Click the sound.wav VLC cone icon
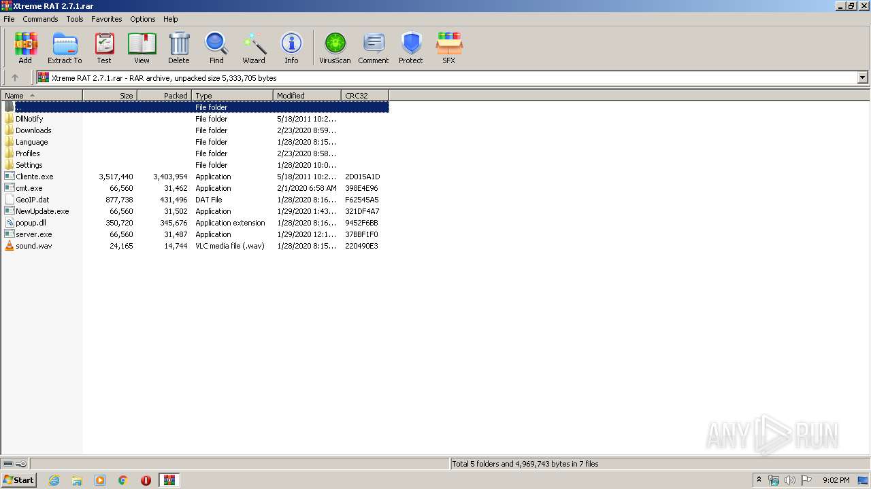This screenshot has width=871, height=489. click(x=9, y=246)
